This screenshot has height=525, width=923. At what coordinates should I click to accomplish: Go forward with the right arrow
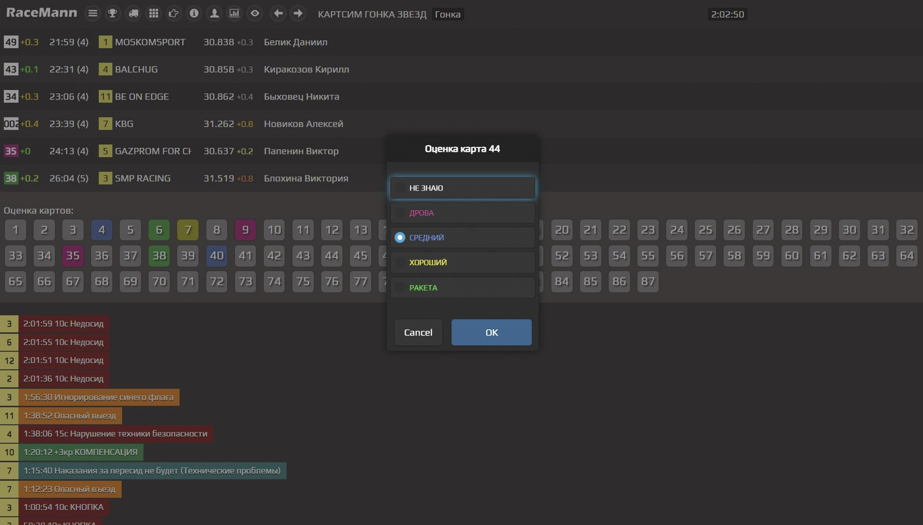(x=298, y=14)
